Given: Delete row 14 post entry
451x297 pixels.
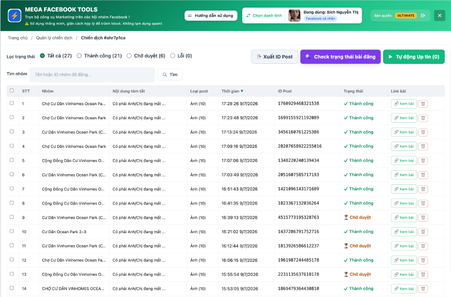Looking at the screenshot, I should click(423, 289).
